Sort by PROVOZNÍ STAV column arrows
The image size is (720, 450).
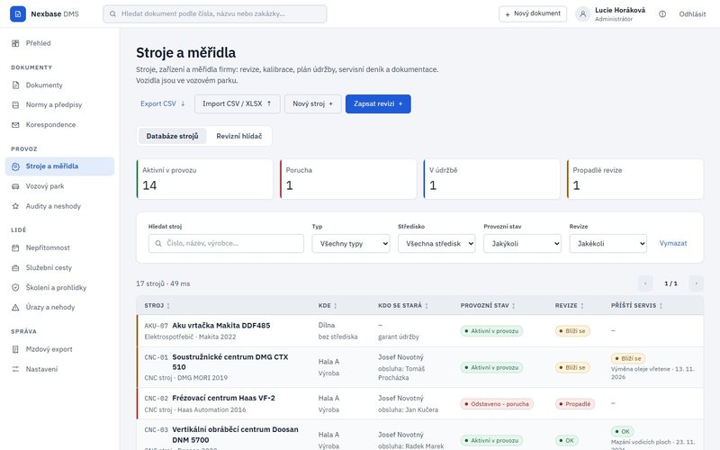coord(513,306)
